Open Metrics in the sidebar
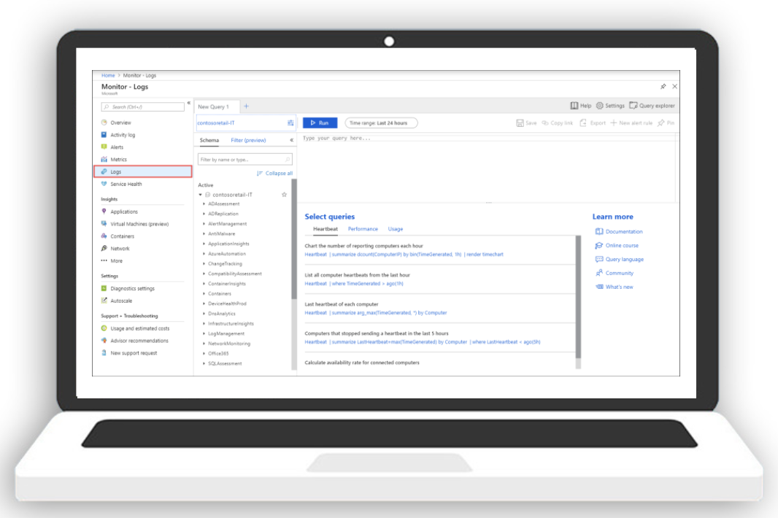 (x=118, y=160)
